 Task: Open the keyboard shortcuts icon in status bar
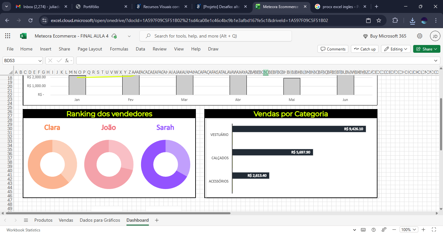coord(363,230)
